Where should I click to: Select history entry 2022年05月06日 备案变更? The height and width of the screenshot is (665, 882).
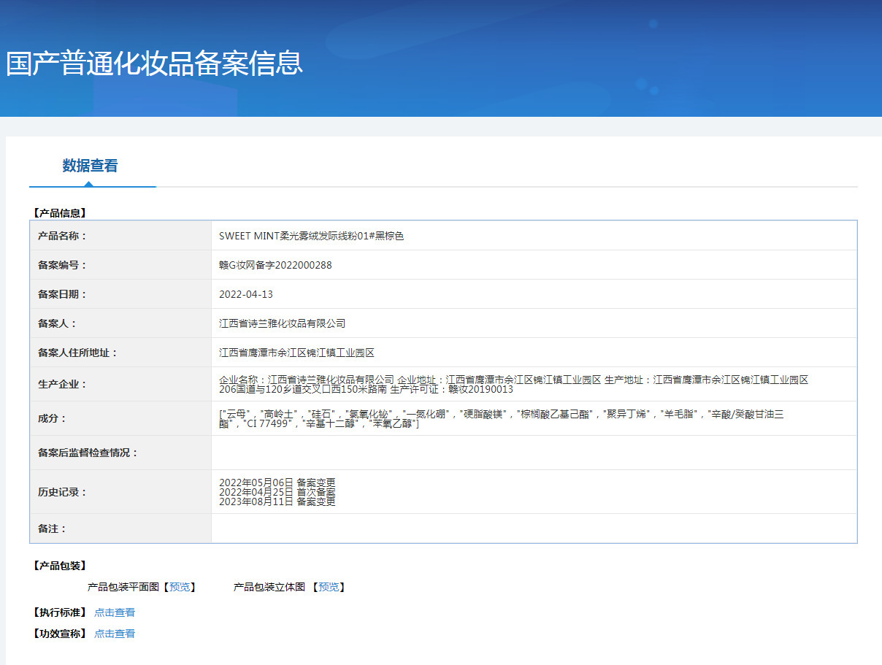click(277, 483)
